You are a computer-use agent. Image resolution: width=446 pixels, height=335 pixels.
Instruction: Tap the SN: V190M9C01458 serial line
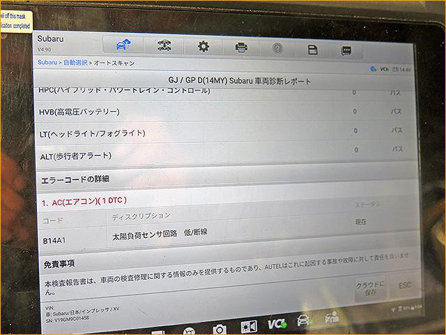pos(68,319)
